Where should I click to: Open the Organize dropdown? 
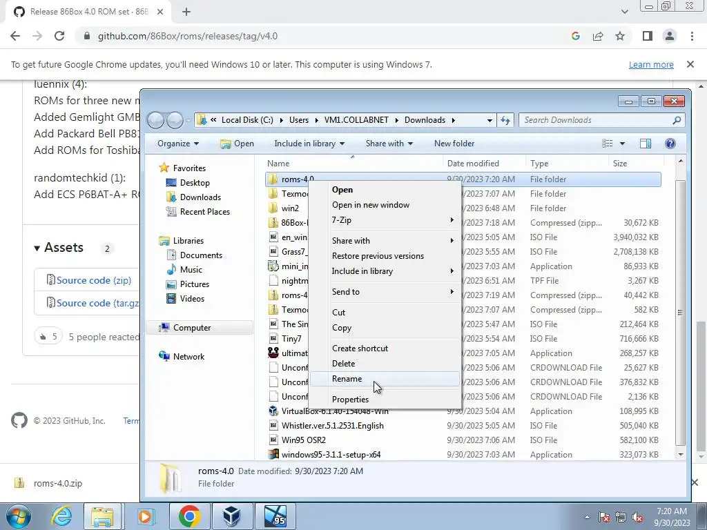tap(178, 144)
